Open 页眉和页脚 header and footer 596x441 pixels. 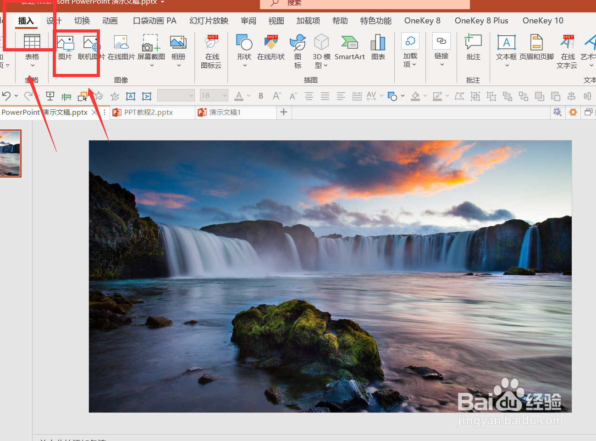point(536,47)
